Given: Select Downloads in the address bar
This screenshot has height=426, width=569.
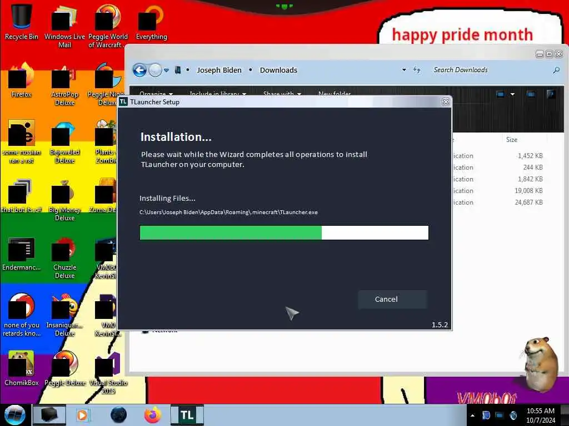Looking at the screenshot, I should tap(278, 70).
